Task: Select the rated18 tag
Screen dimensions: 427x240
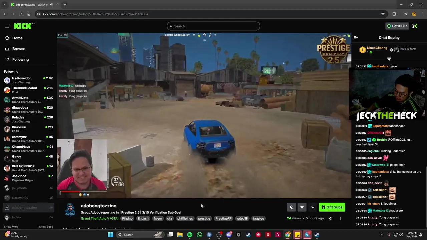Action: point(242,218)
